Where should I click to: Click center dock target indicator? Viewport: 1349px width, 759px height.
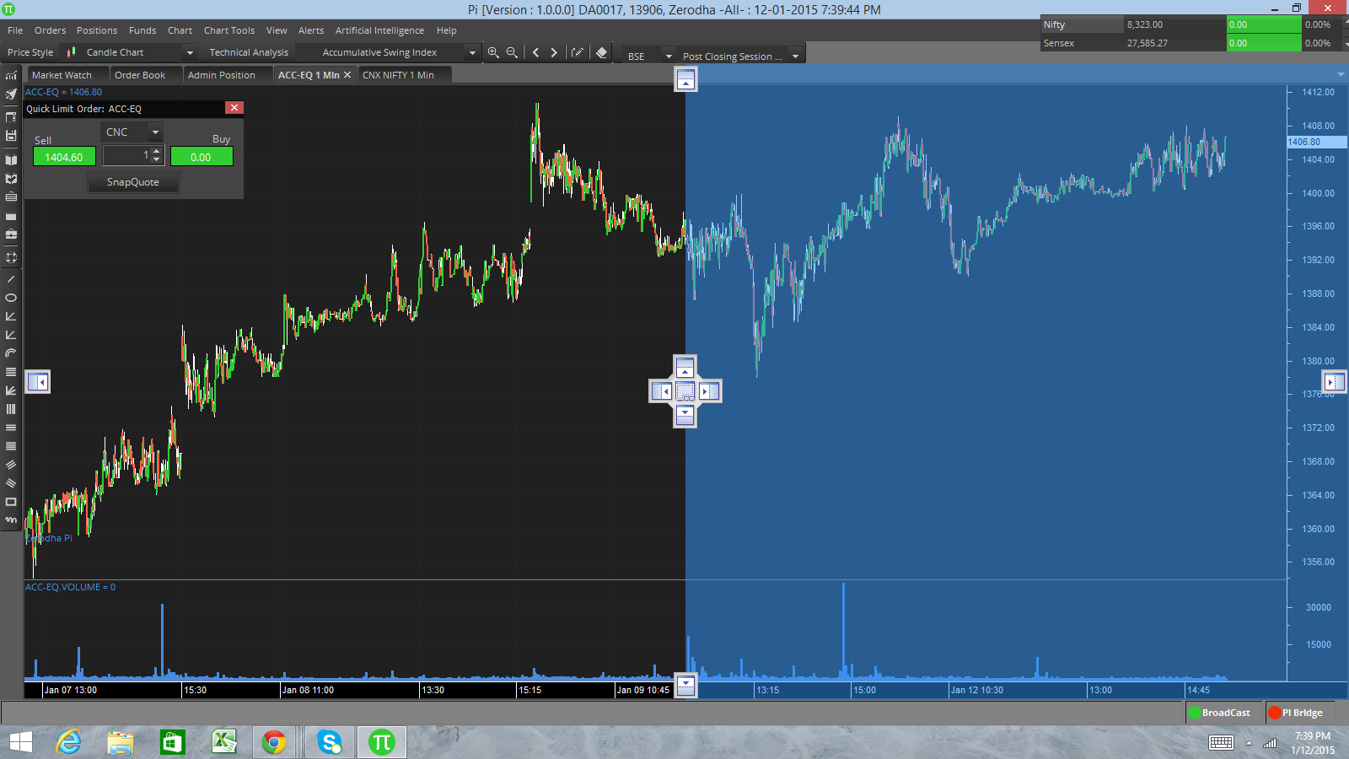point(685,391)
